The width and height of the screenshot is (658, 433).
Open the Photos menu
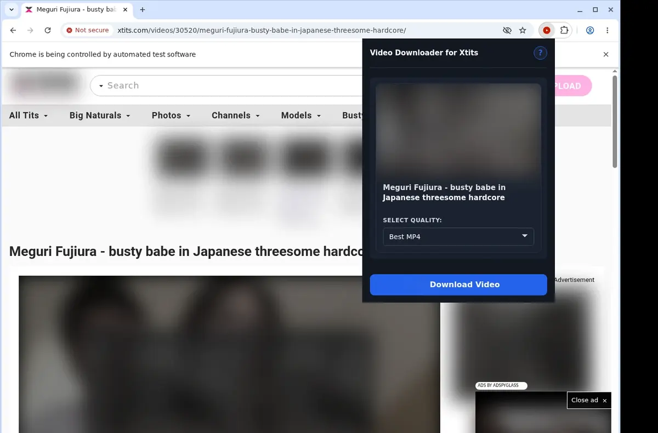tap(171, 115)
